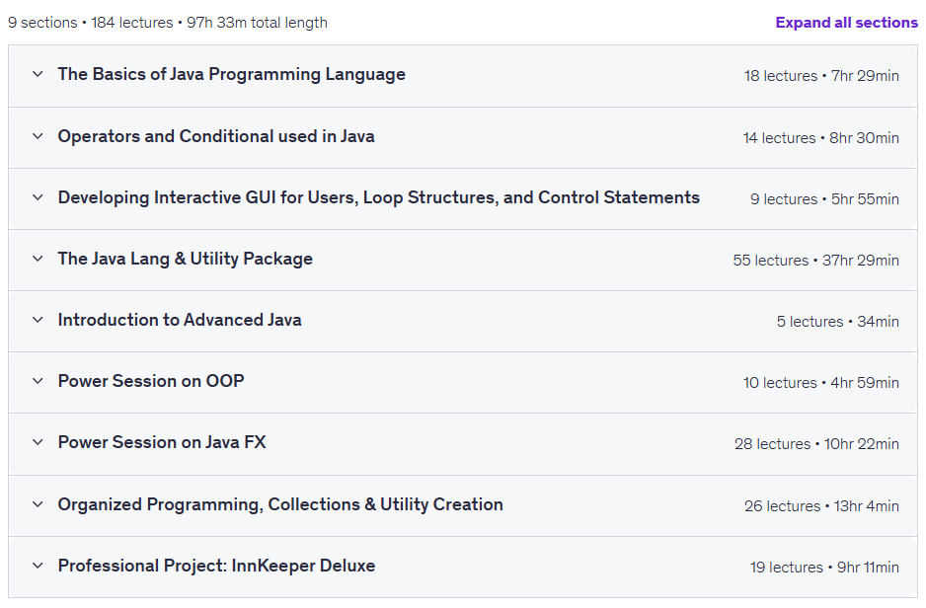Click the '9 lectures • 5hr 55min' text

click(x=824, y=199)
